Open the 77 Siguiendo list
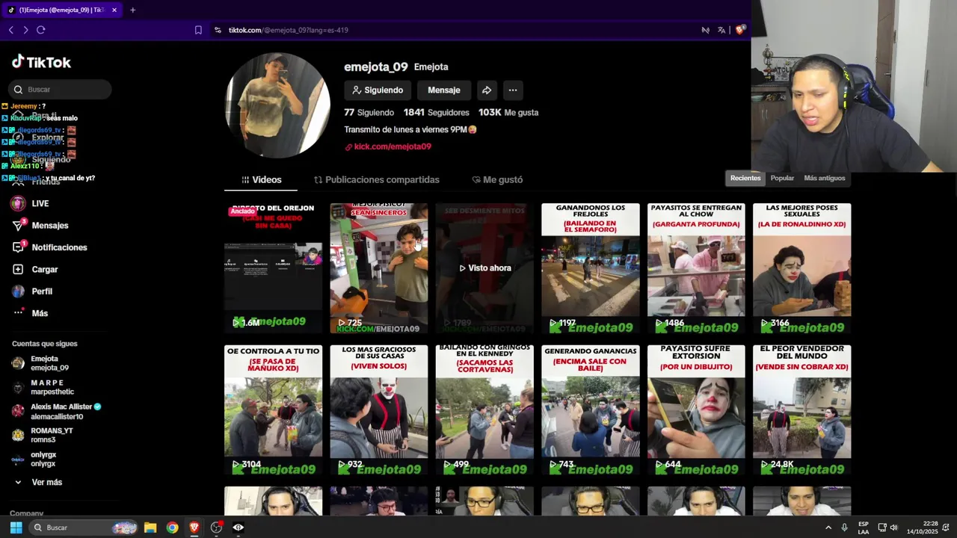This screenshot has width=957, height=538. pyautogui.click(x=369, y=112)
